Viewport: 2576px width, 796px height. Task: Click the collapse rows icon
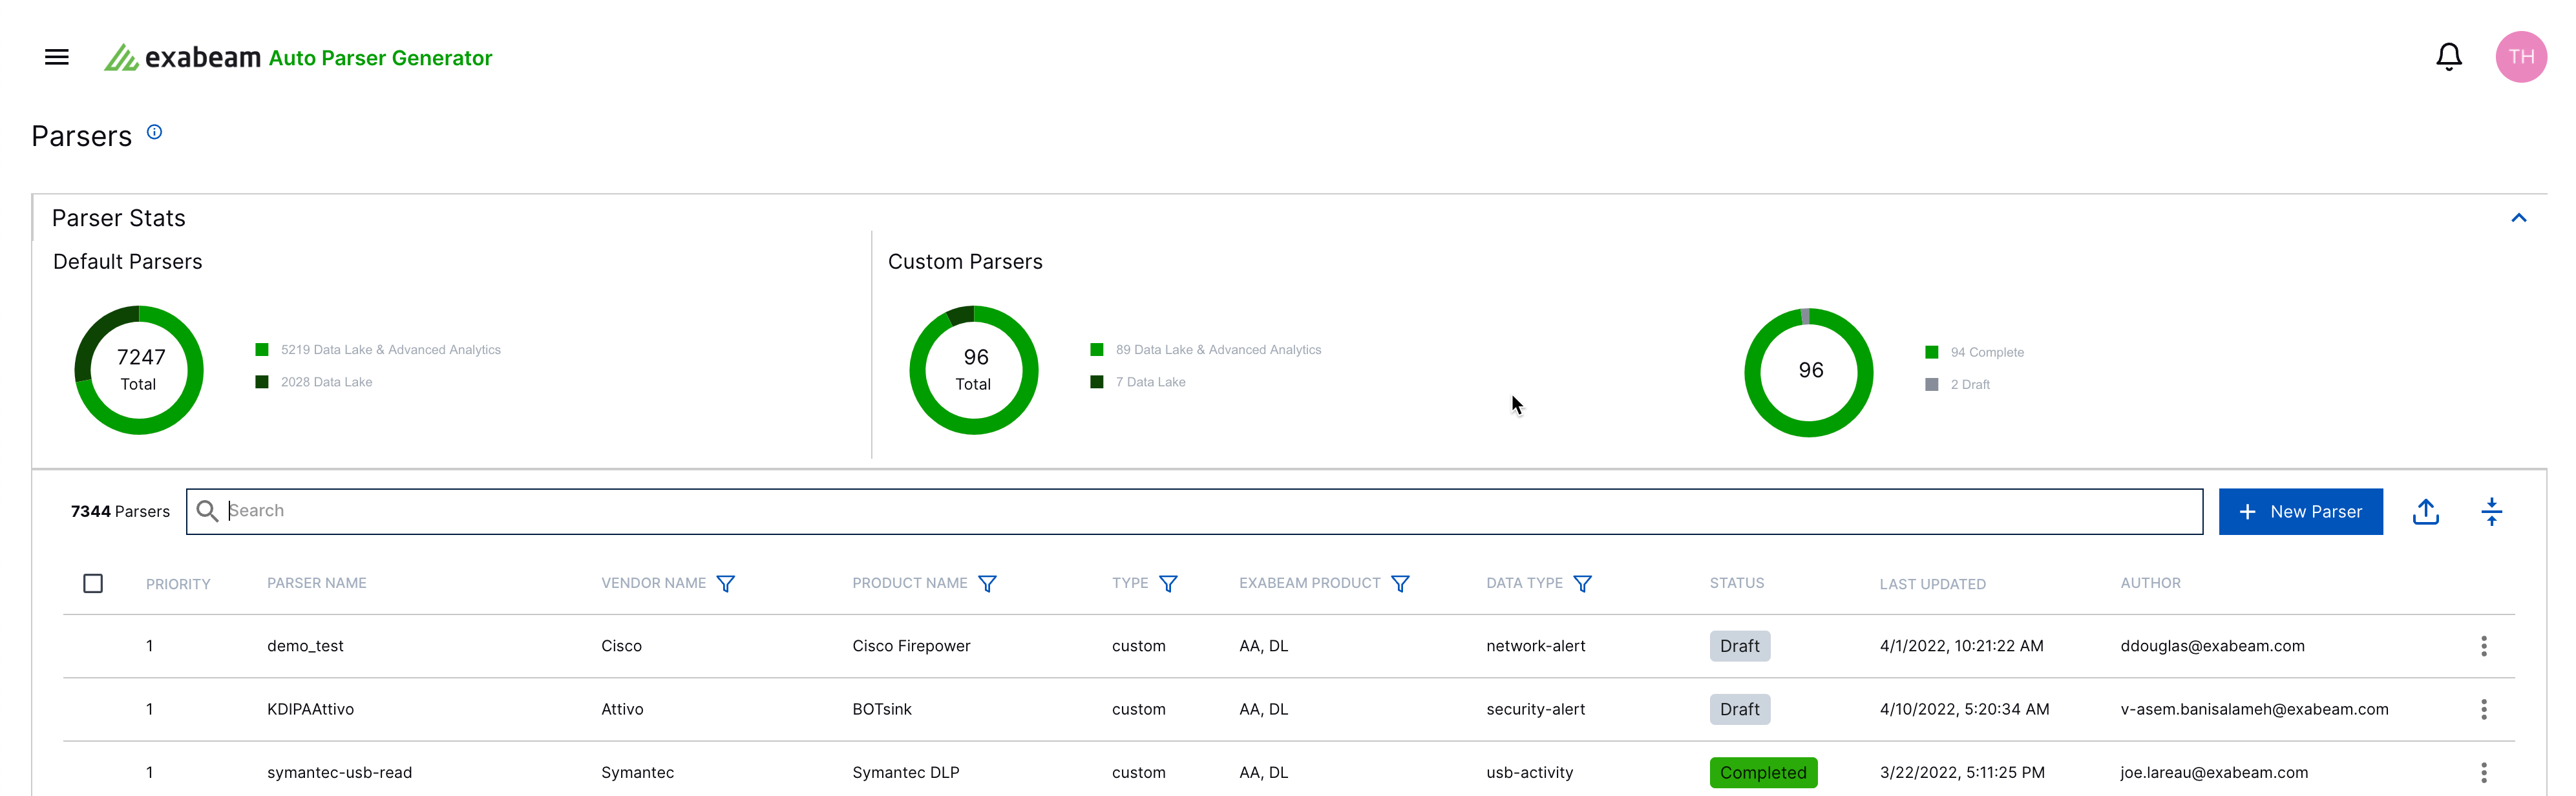2491,512
